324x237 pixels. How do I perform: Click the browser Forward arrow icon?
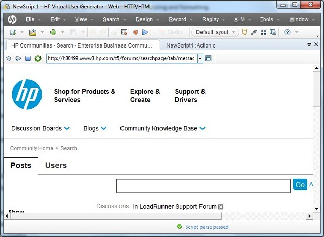18,58
